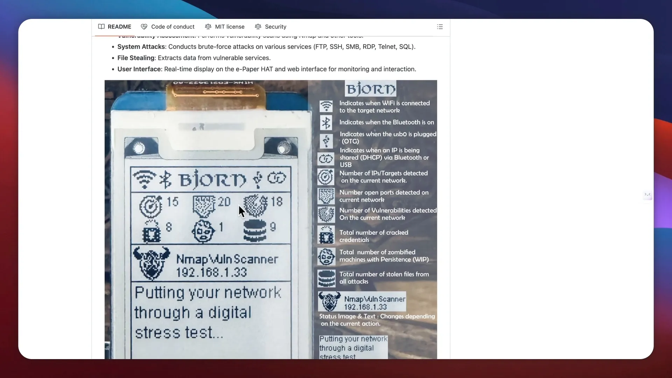
Task: Open the Code of conduct tab
Action: tap(168, 27)
